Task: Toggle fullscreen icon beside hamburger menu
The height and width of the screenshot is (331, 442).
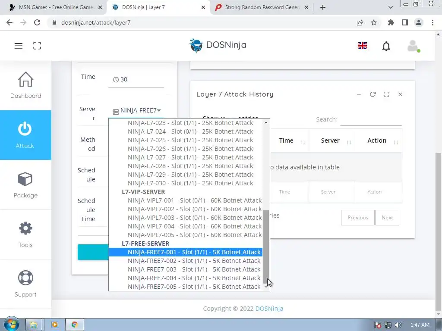Action: tap(37, 46)
